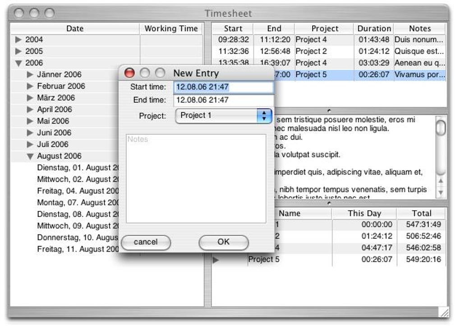The image size is (460, 326).
Task: Expand the 2005 year node
Action: pyautogui.click(x=18, y=51)
